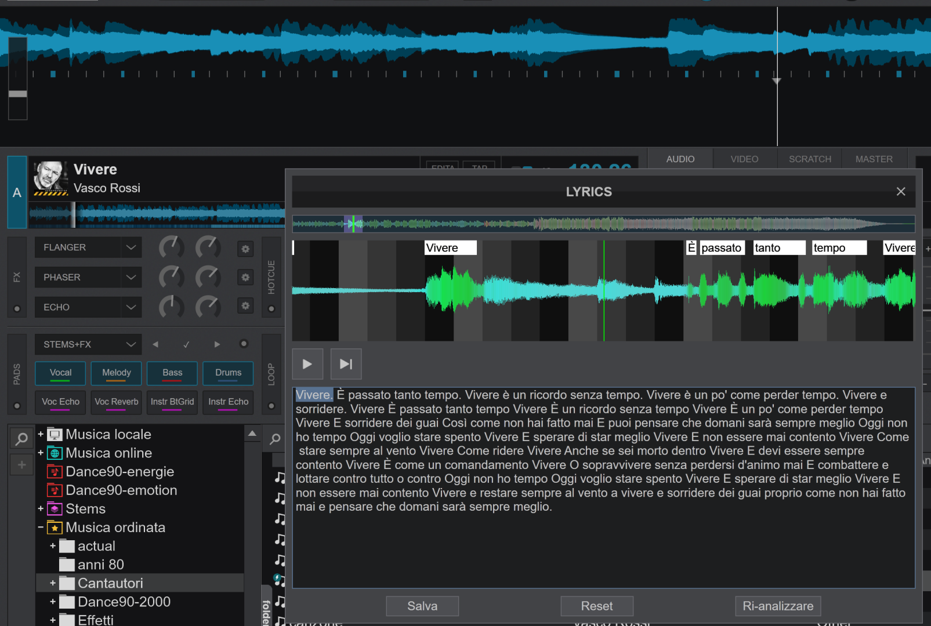Open the Flanger effect settings gear
Viewport: 931px width, 626px height.
pyautogui.click(x=245, y=249)
